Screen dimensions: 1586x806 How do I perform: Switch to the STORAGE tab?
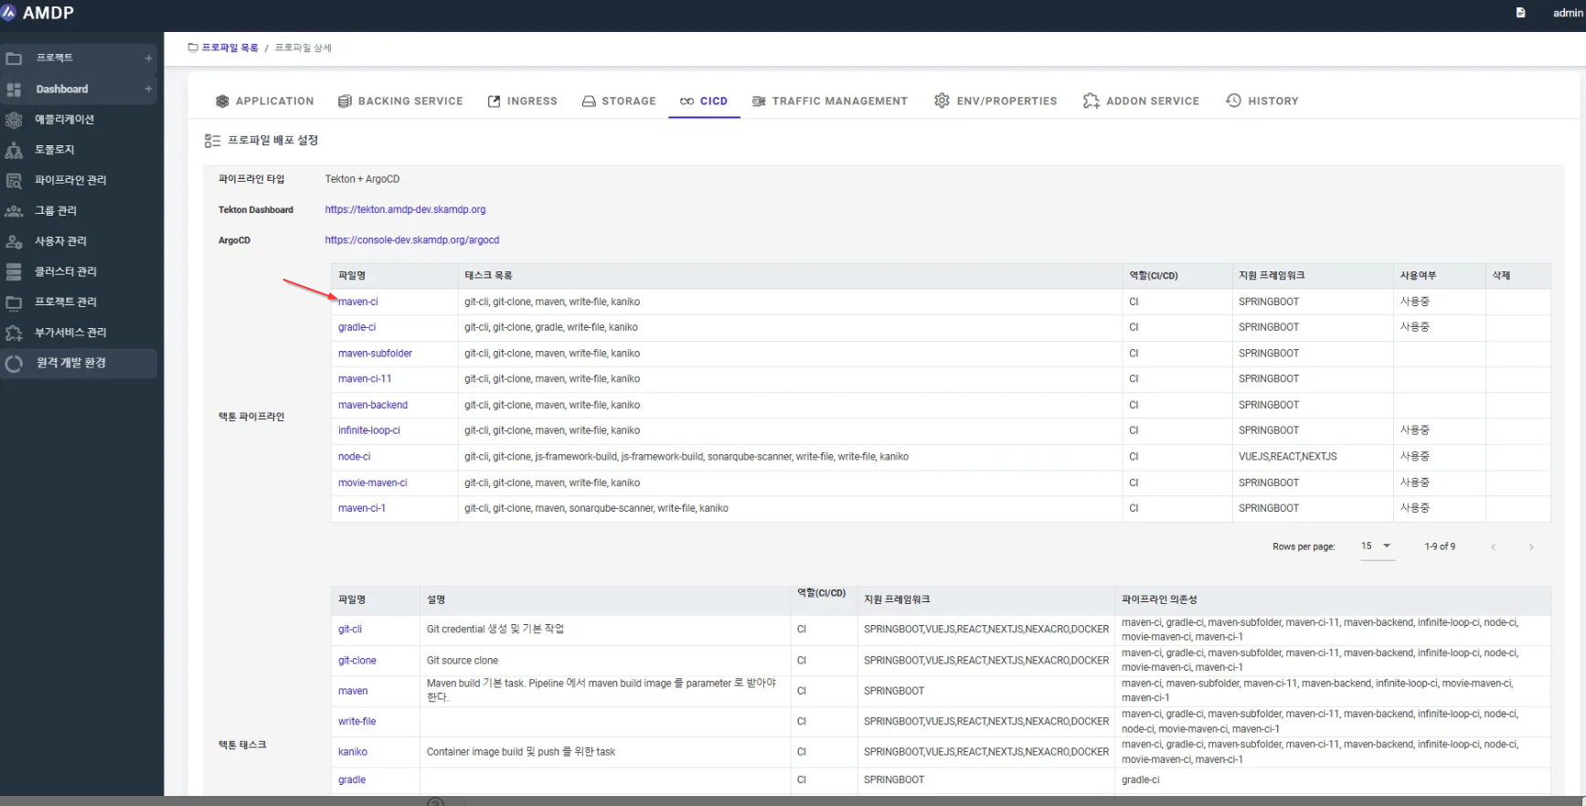point(619,101)
